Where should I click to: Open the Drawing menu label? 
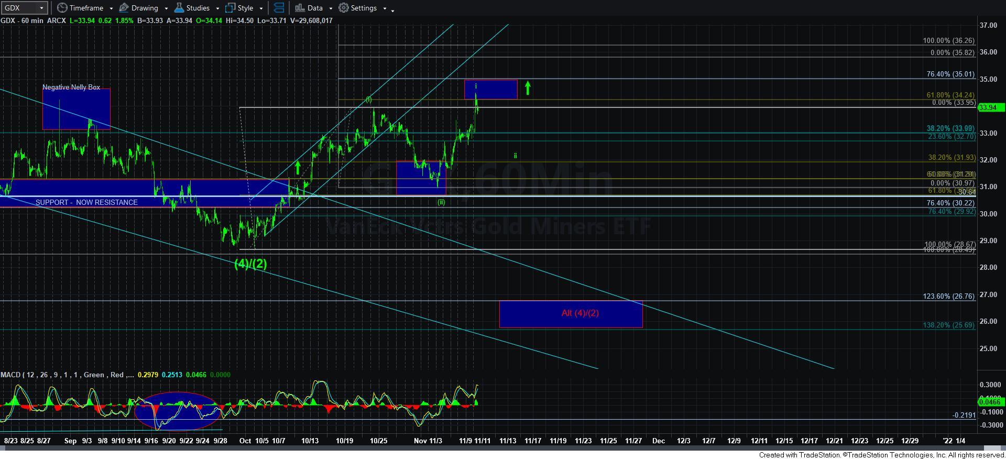click(145, 8)
